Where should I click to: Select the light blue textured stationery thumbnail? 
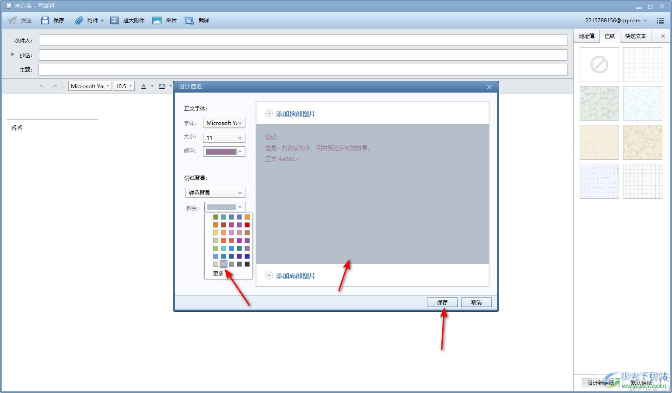coord(643,103)
